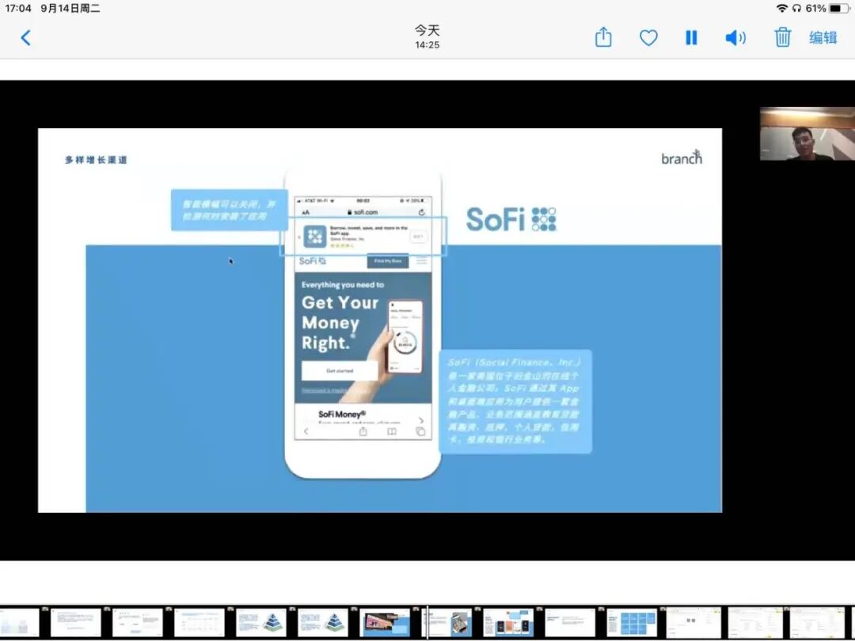Mute the video using the speaker icon
The image size is (855, 641).
coord(735,38)
